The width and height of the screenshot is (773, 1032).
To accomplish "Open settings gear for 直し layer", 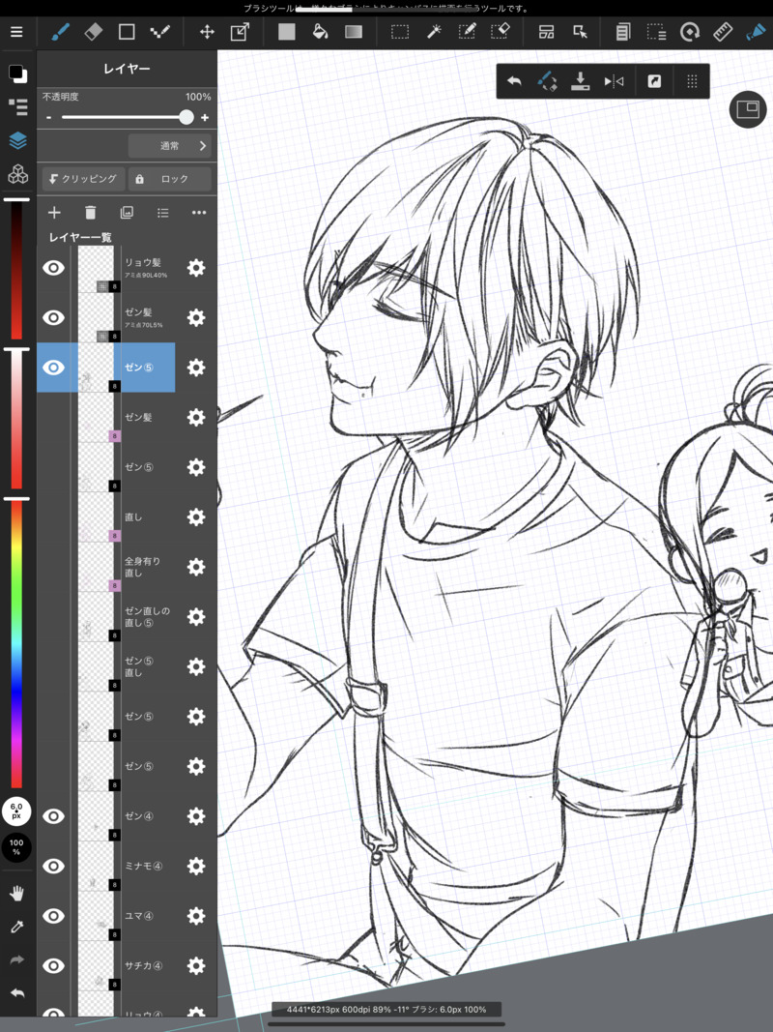I will pos(196,516).
